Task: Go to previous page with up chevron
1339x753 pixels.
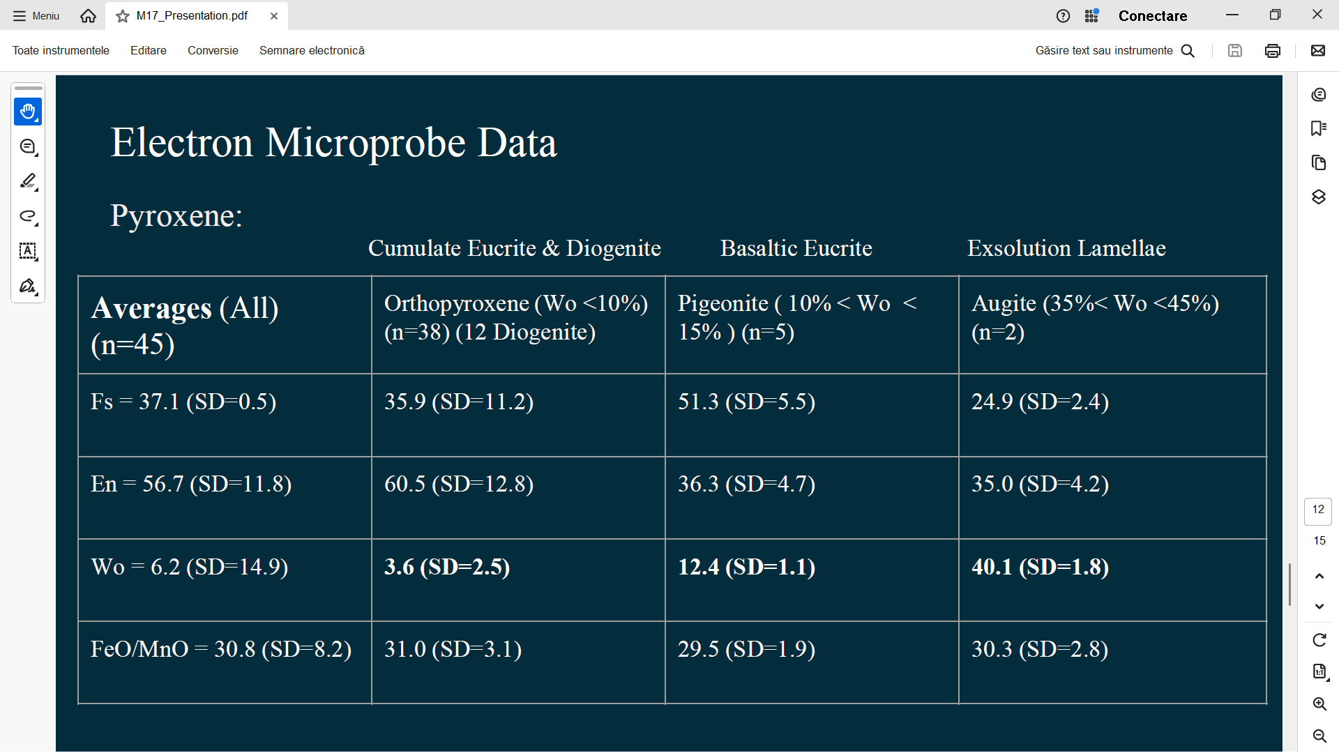Action: click(1319, 576)
